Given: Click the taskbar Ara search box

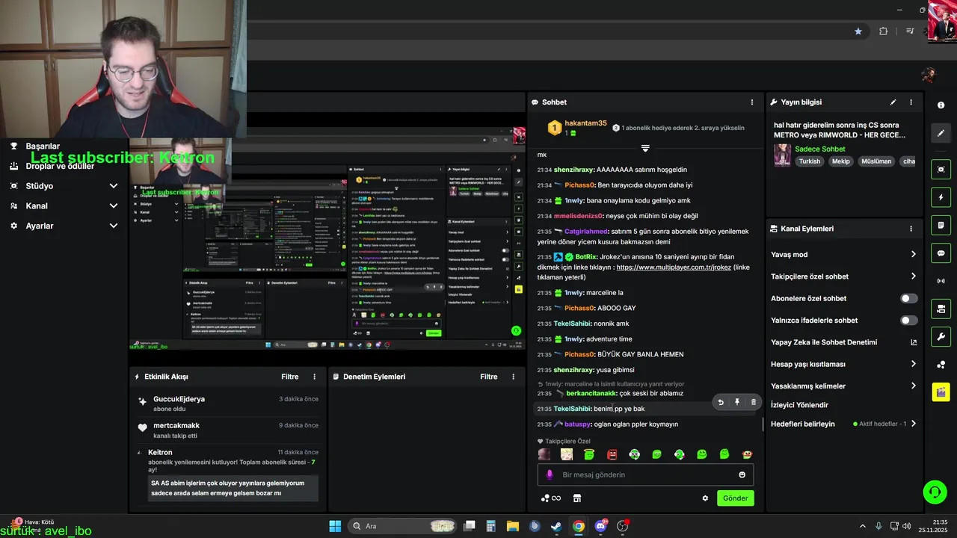Looking at the screenshot, I should tap(404, 526).
